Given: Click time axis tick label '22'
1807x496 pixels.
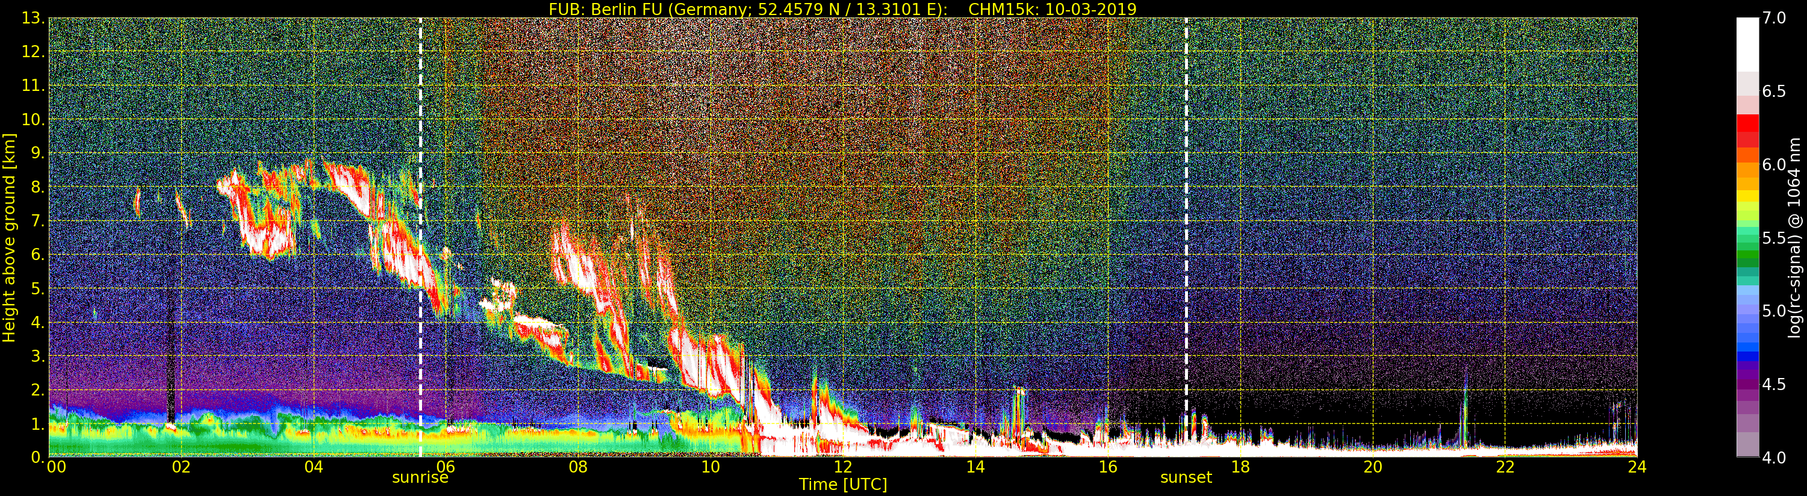Looking at the screenshot, I should tap(1505, 467).
